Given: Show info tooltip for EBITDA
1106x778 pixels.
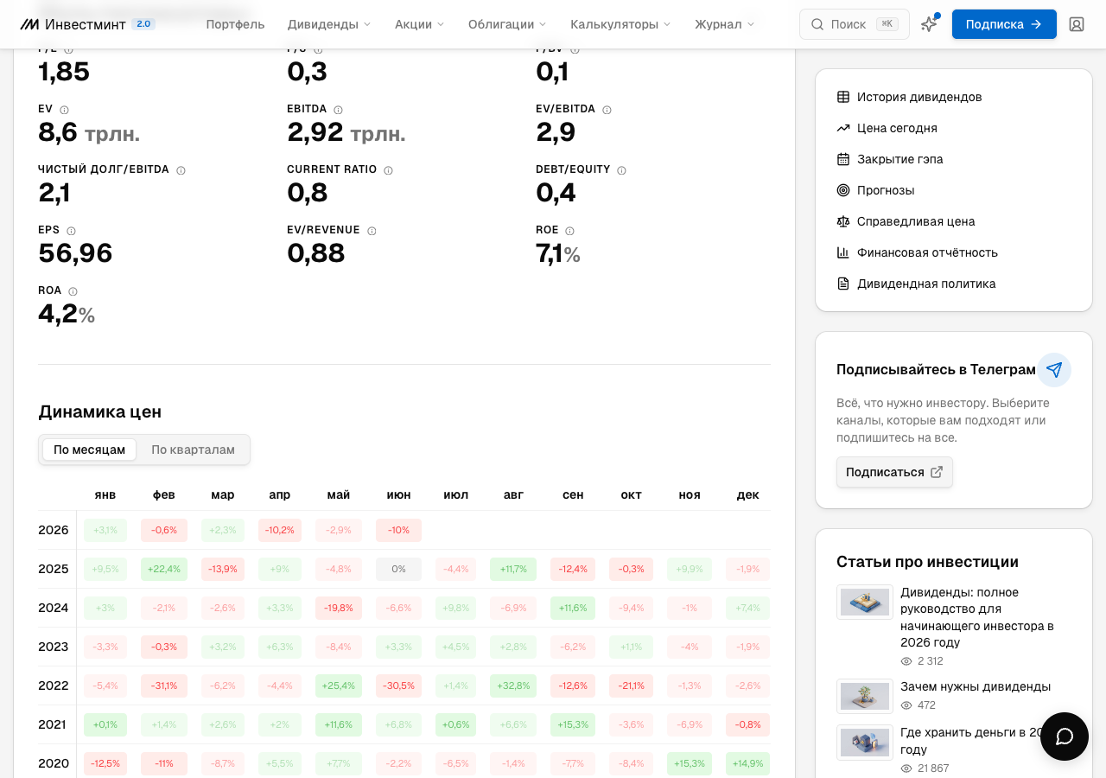Looking at the screenshot, I should [338, 110].
